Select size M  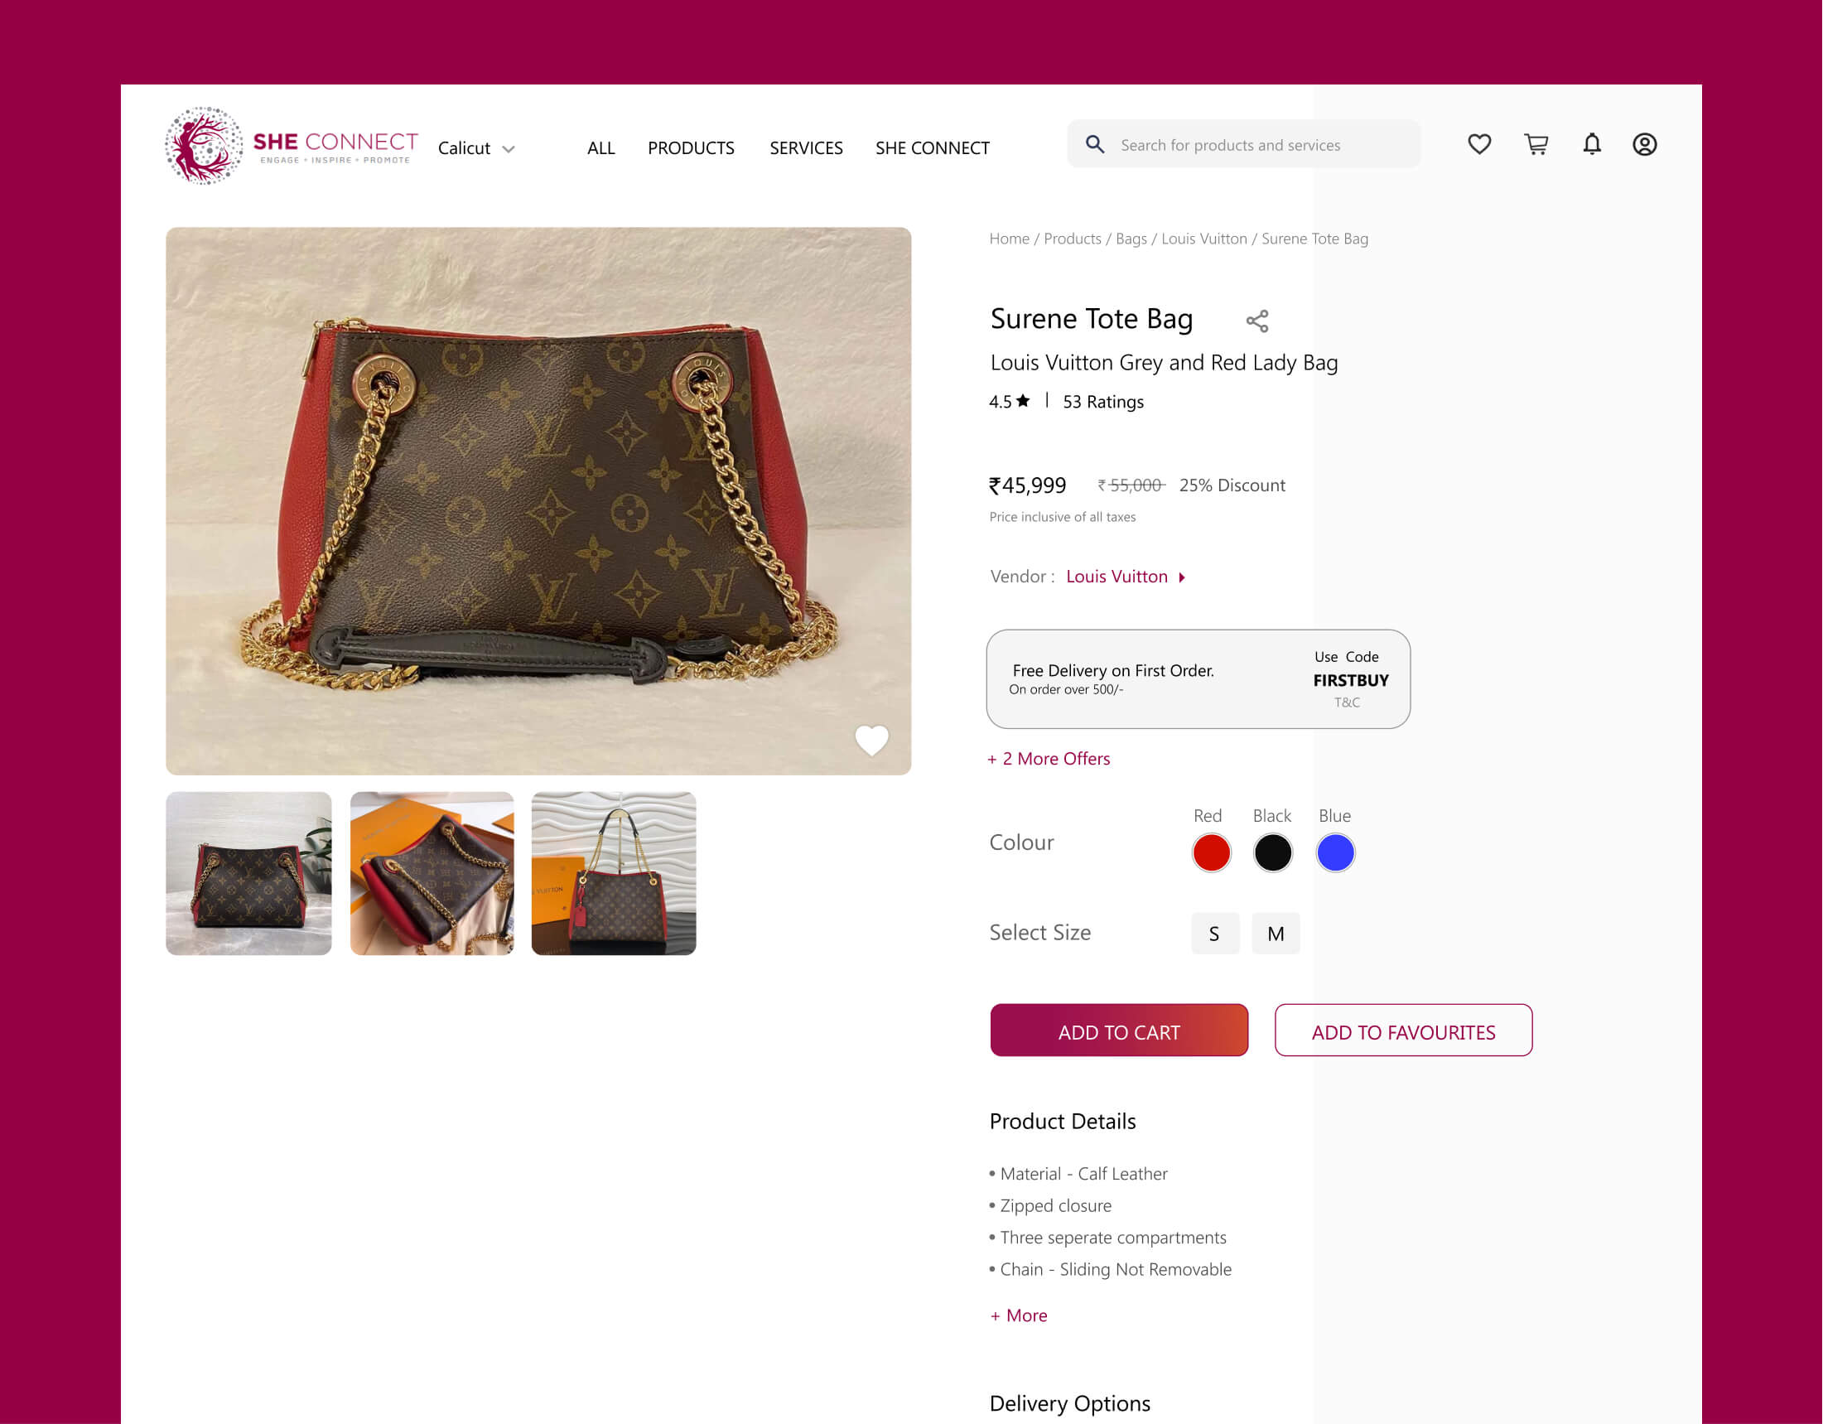coord(1276,934)
